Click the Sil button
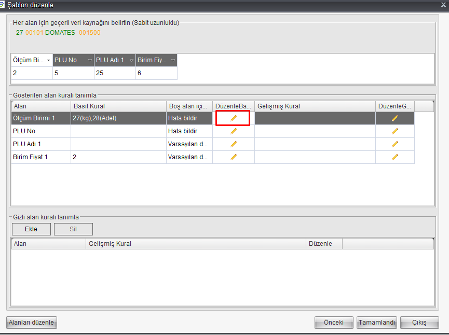This screenshot has width=449, height=335. coord(73,229)
